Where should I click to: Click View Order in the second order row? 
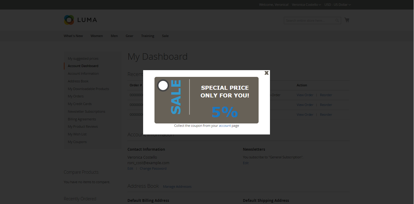[305, 105]
